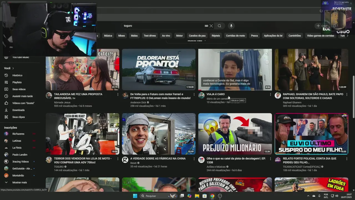Clear the search text with the X
Image resolution: width=355 pixels, height=200 pixels.
coord(211,26)
